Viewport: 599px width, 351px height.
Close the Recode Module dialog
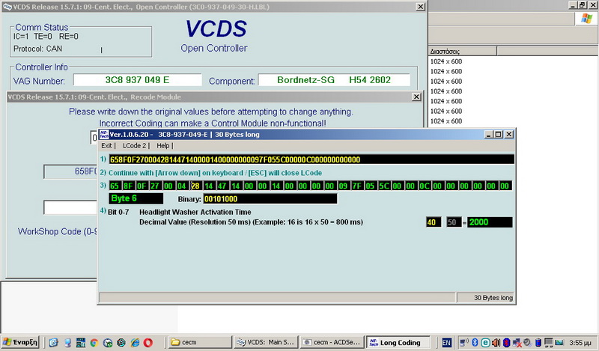(x=417, y=97)
